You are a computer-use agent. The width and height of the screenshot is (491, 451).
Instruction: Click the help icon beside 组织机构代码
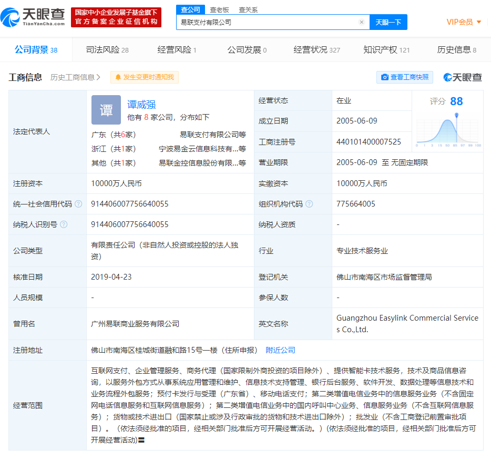309,204
